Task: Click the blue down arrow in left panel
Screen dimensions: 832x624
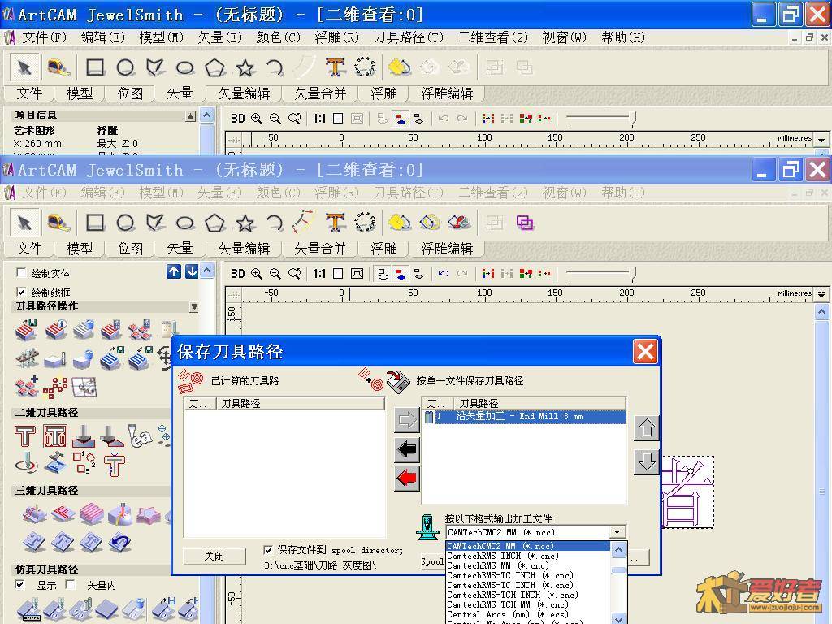Action: 192,271
